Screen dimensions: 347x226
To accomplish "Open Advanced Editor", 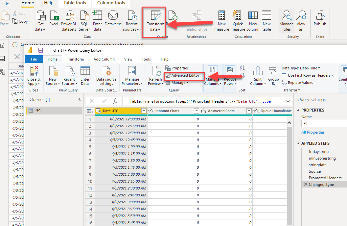I will 183,75.
